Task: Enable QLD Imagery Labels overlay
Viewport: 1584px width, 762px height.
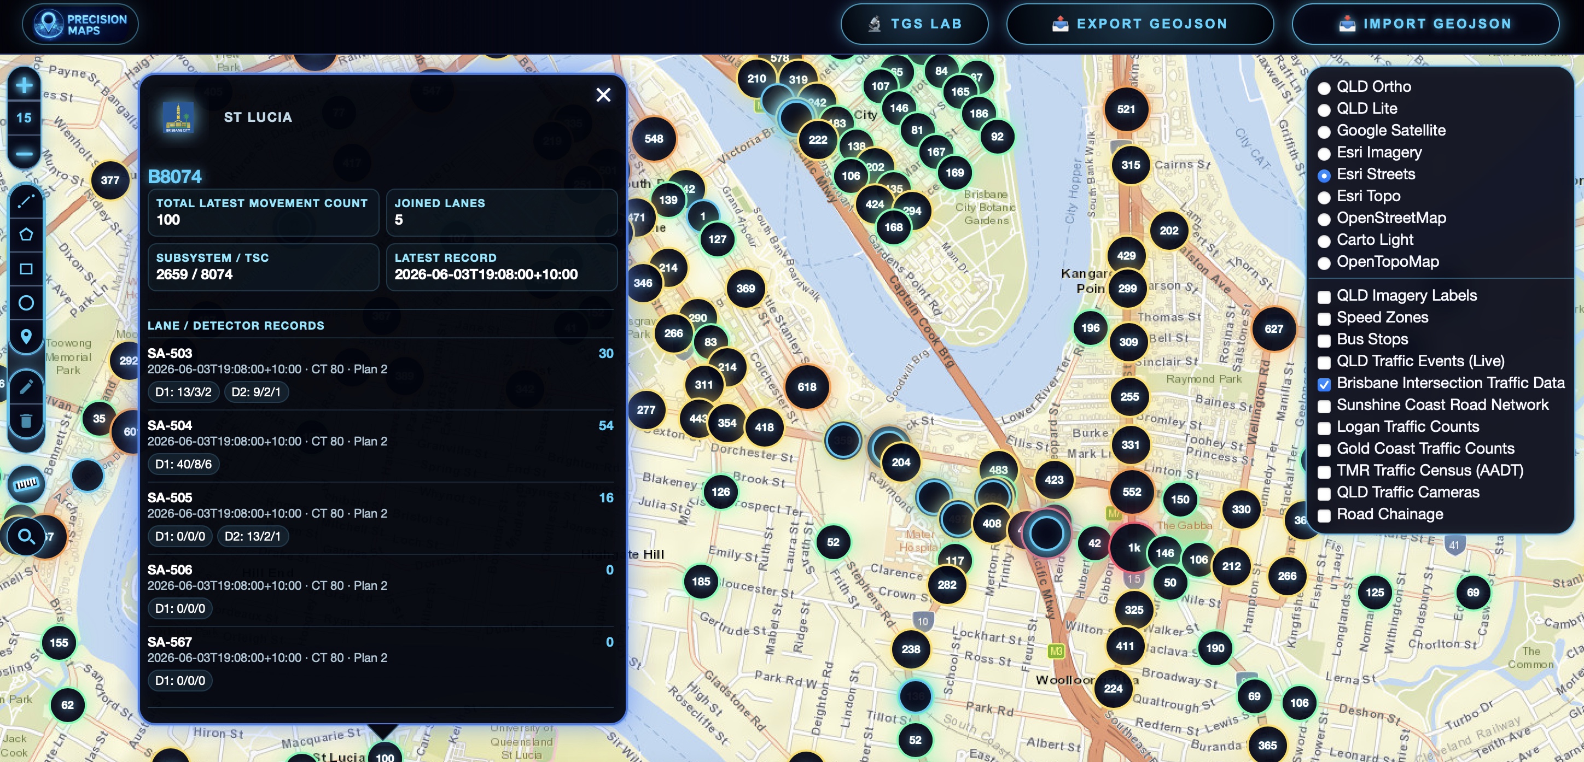Action: point(1324,297)
